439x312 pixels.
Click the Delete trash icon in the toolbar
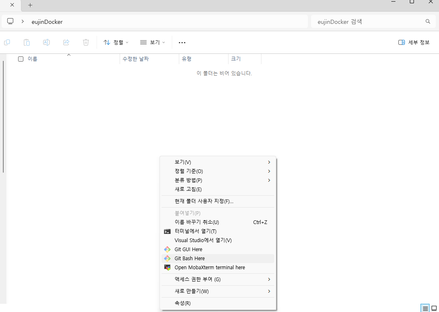coord(85,42)
